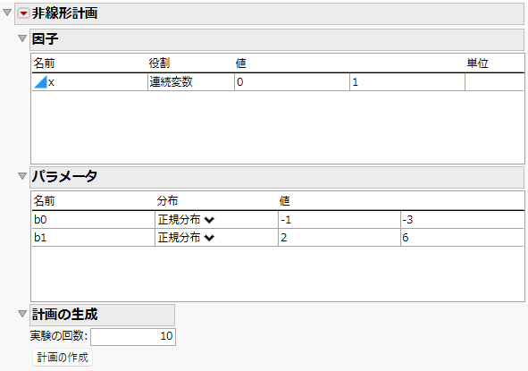Screen dimensions: 528x371
Task: Edit the factor upper value 1
Action: click(407, 82)
